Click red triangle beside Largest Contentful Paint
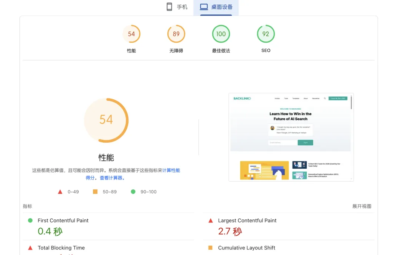Screen dimensions: 400x255 pyautogui.click(x=210, y=220)
